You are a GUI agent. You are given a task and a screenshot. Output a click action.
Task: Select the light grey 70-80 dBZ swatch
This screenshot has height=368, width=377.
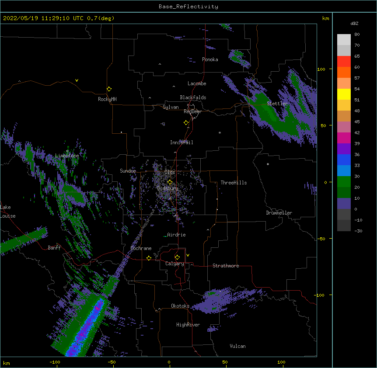(x=344, y=39)
